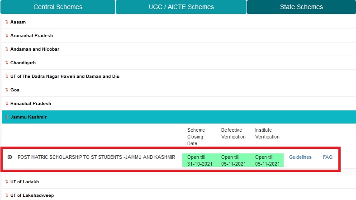This screenshot has height=200, width=356.
Task: Click the green Open till 31-10-2021 cell
Action: tap(199, 160)
